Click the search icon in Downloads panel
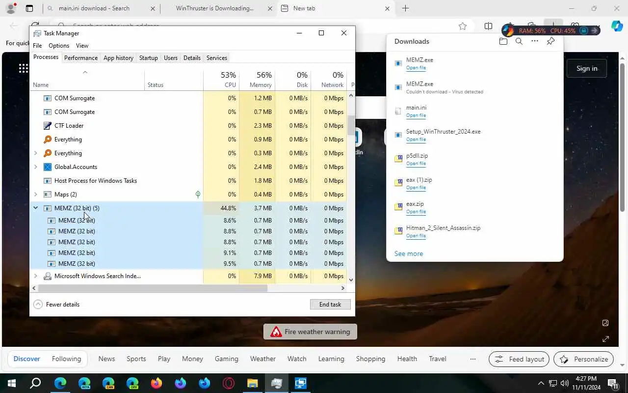This screenshot has width=628, height=393. (519, 41)
